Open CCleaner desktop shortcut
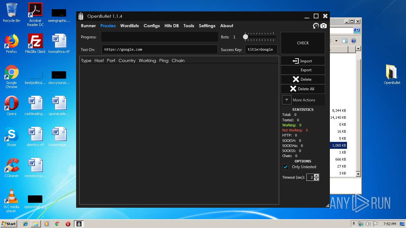Screen dimensions: 406x228 pyautogui.click(x=11, y=168)
